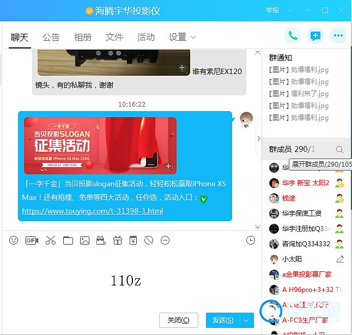Click chat scroll-up arrow at top
352x335 pixels.
pos(258,53)
